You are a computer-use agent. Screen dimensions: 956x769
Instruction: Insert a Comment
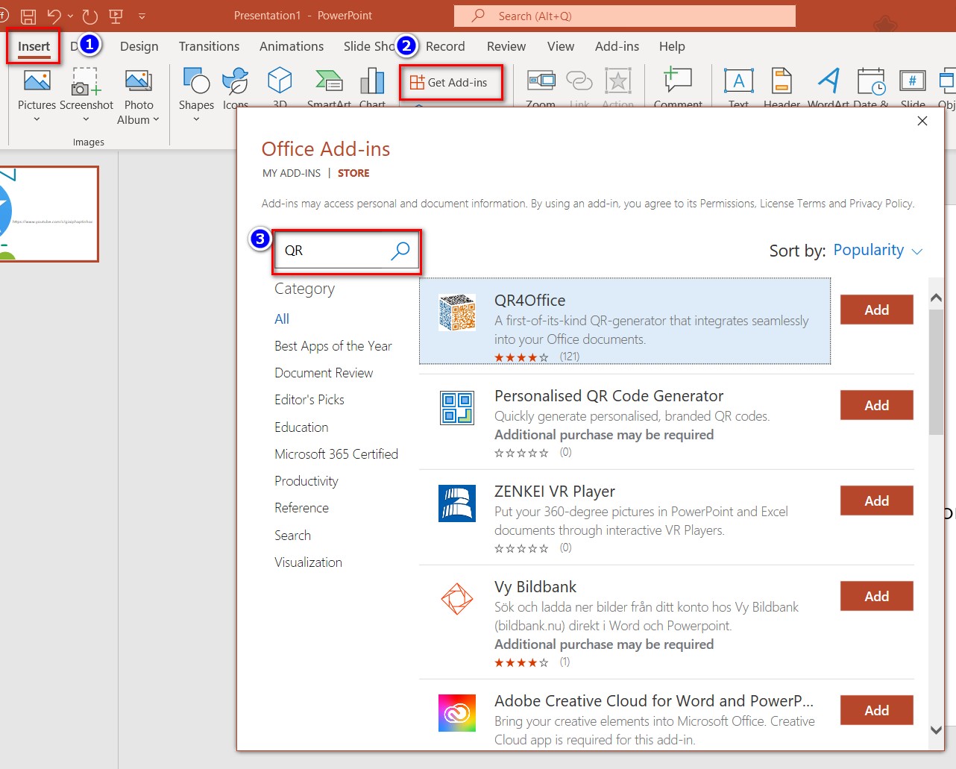pyautogui.click(x=678, y=80)
